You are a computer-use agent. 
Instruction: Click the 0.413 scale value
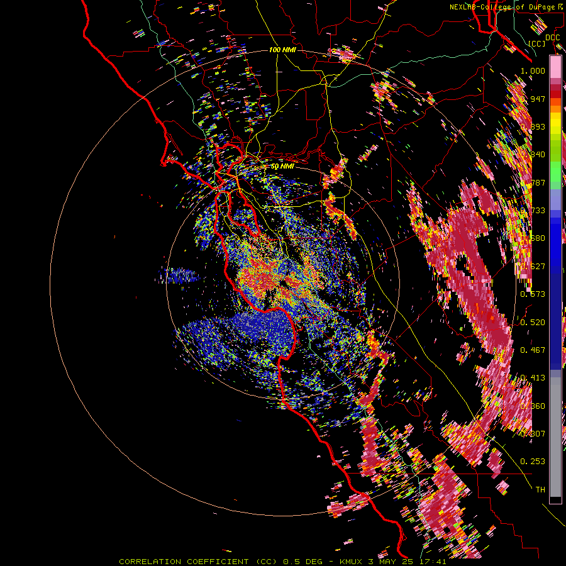(533, 378)
